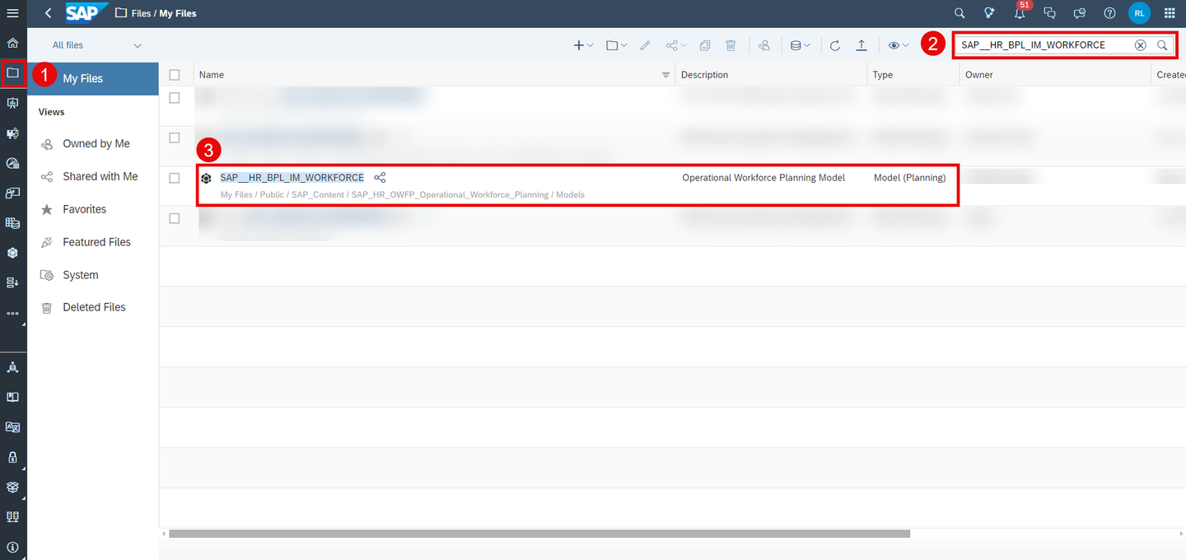Tick the checkbox for the SAP__HR_BPL_IM_WORKFORCE row
Viewport: 1186px width, 560px height.
point(175,178)
